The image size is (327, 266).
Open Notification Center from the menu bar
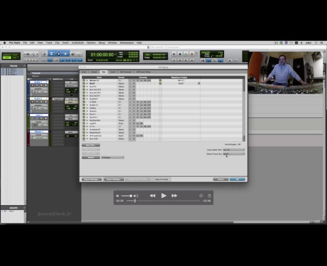coord(322,43)
